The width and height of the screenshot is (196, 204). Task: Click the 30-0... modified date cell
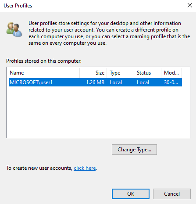point(171,82)
